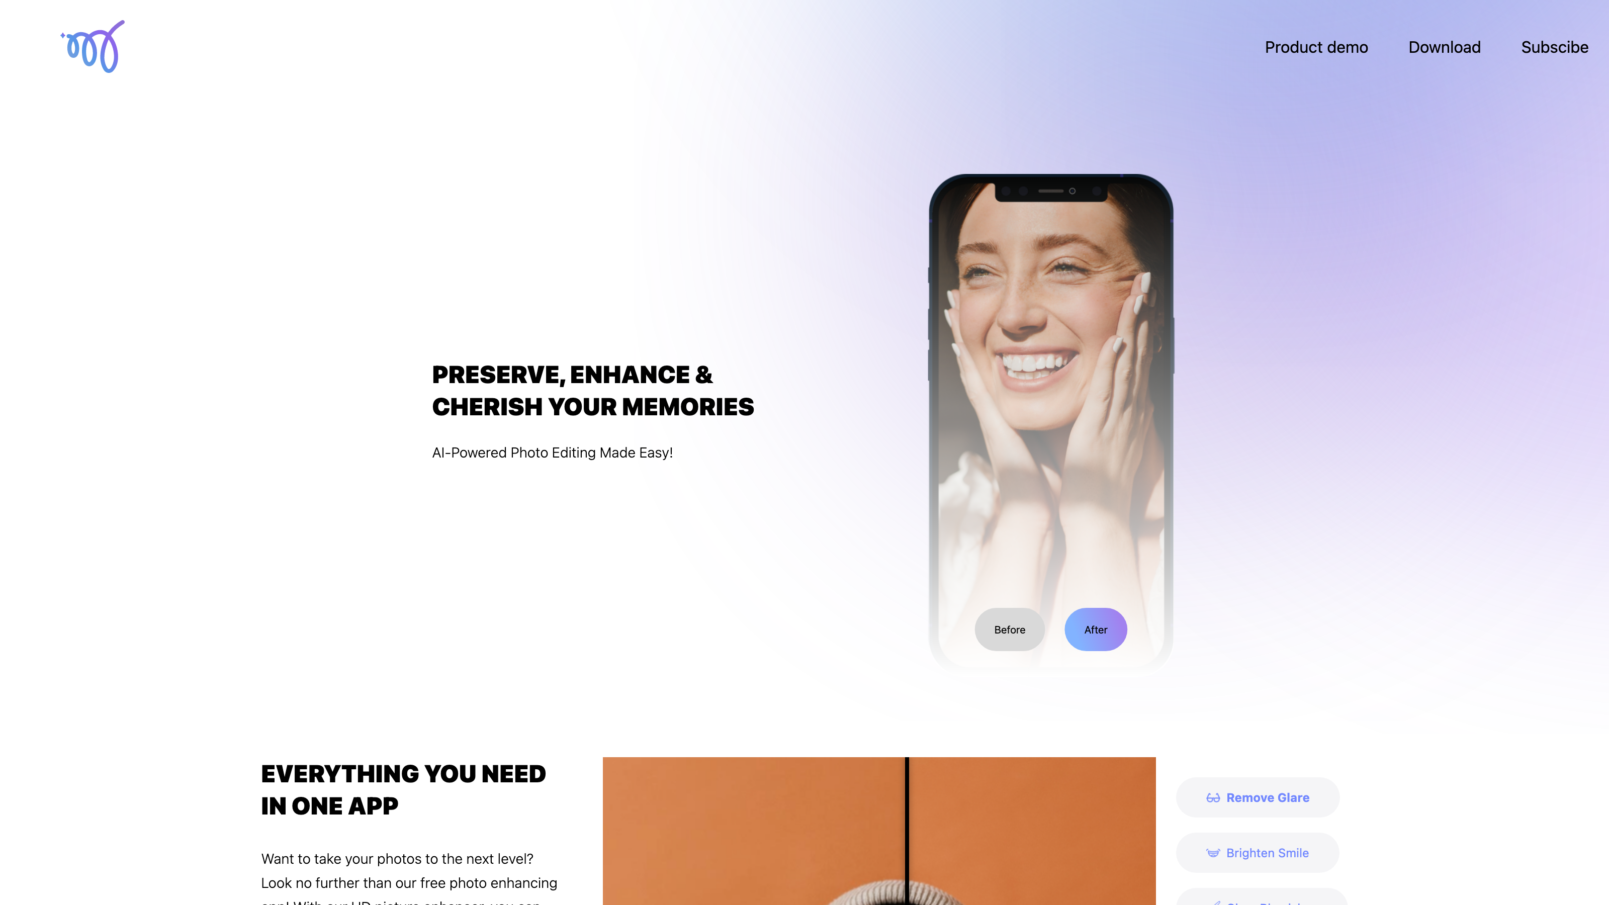Click the Remove Glare label button

point(1258,798)
